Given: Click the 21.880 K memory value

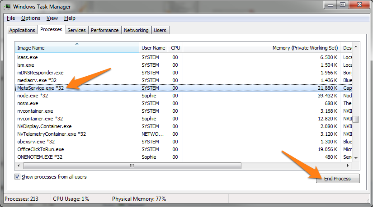Looking at the screenshot, I should 327,88.
